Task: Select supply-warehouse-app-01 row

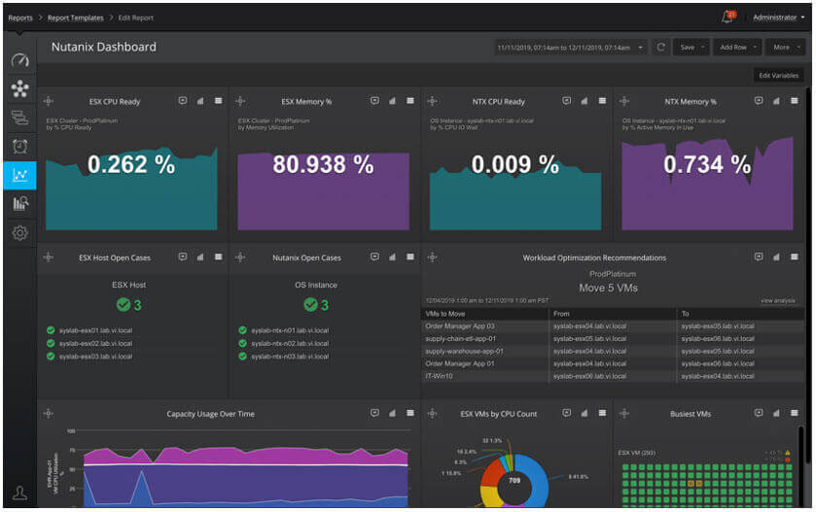Action: pos(612,351)
